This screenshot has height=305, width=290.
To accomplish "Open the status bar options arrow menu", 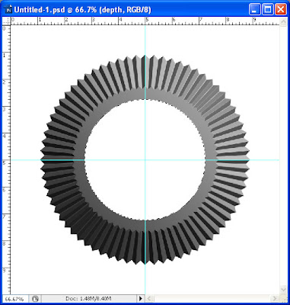I will pos(141,299).
